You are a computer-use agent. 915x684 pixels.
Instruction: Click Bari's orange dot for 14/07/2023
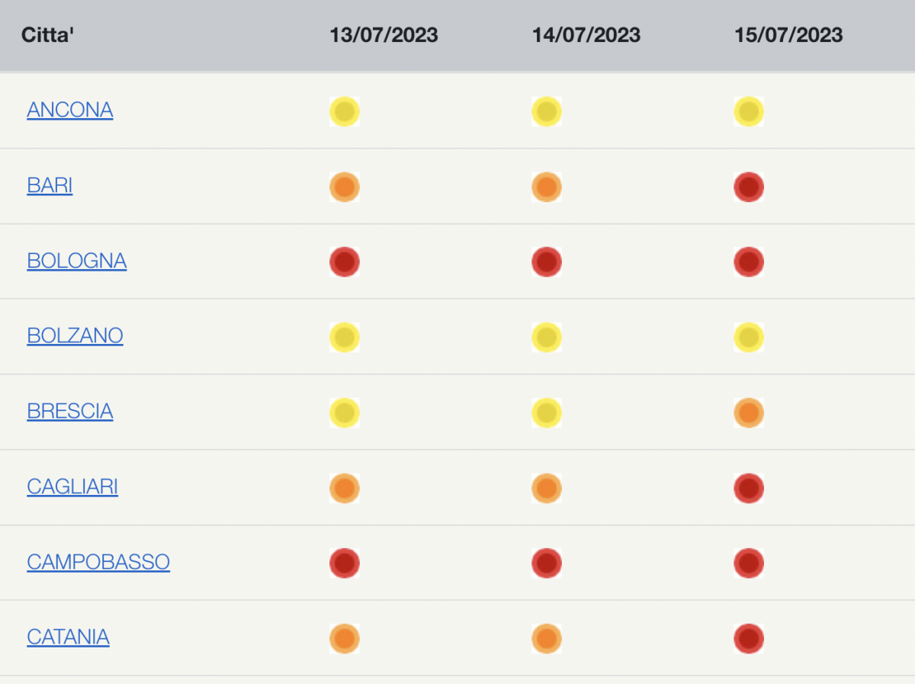coord(547,187)
